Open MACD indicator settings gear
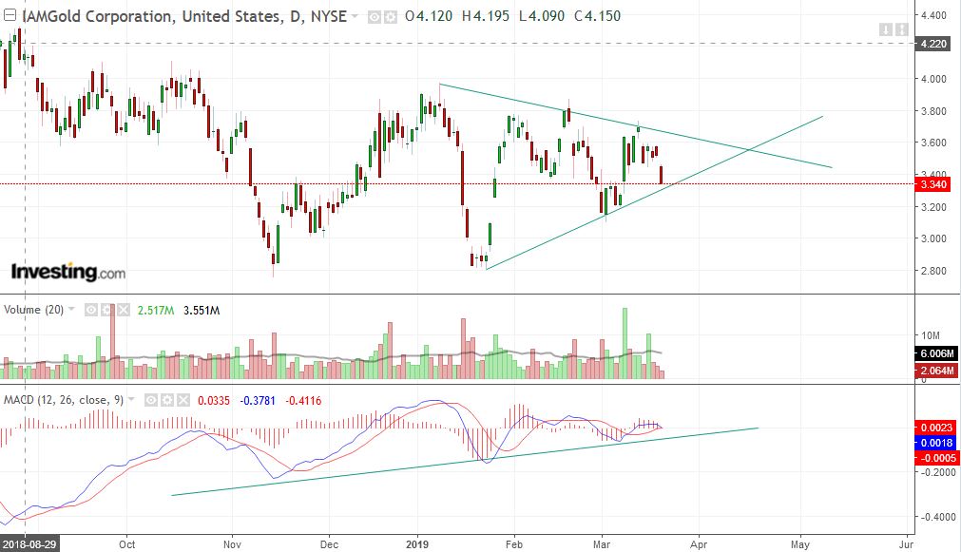961x552 pixels. coord(166,401)
